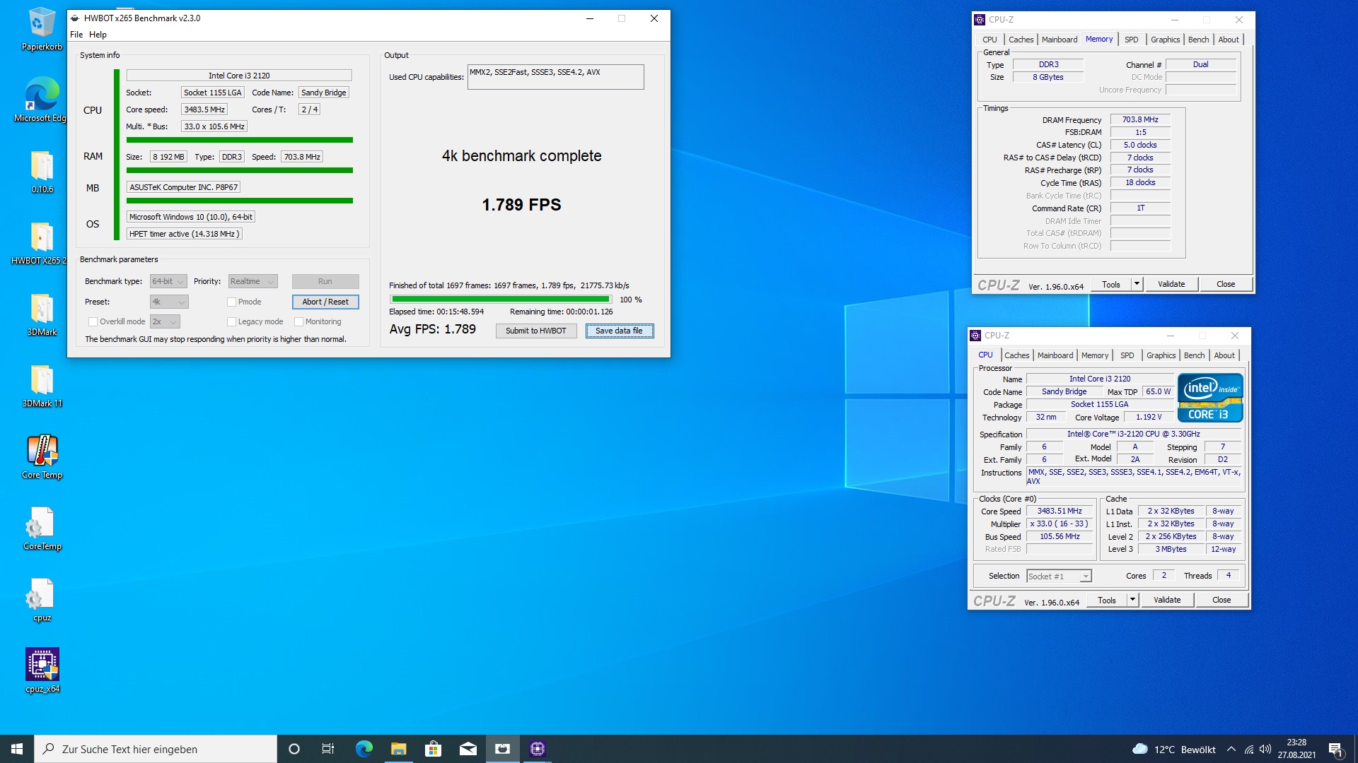The height and width of the screenshot is (763, 1358).
Task: Open the HWBOT X265 desktop folder
Action: (x=40, y=243)
